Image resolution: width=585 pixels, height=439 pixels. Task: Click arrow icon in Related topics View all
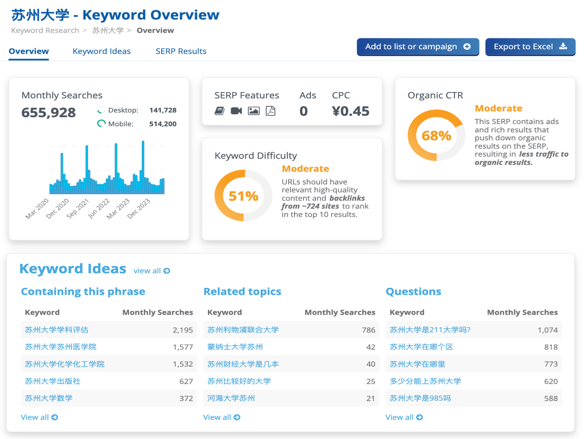tap(237, 417)
